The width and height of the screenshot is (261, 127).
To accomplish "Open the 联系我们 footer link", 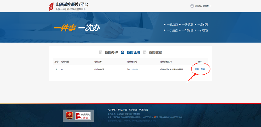I will [143, 110].
